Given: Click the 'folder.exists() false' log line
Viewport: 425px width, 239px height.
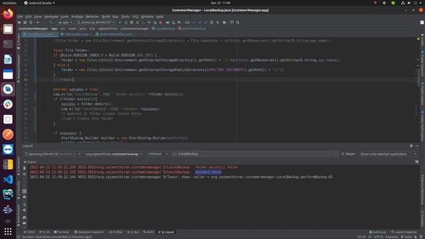Looking at the screenshot, I should tap(133, 167).
